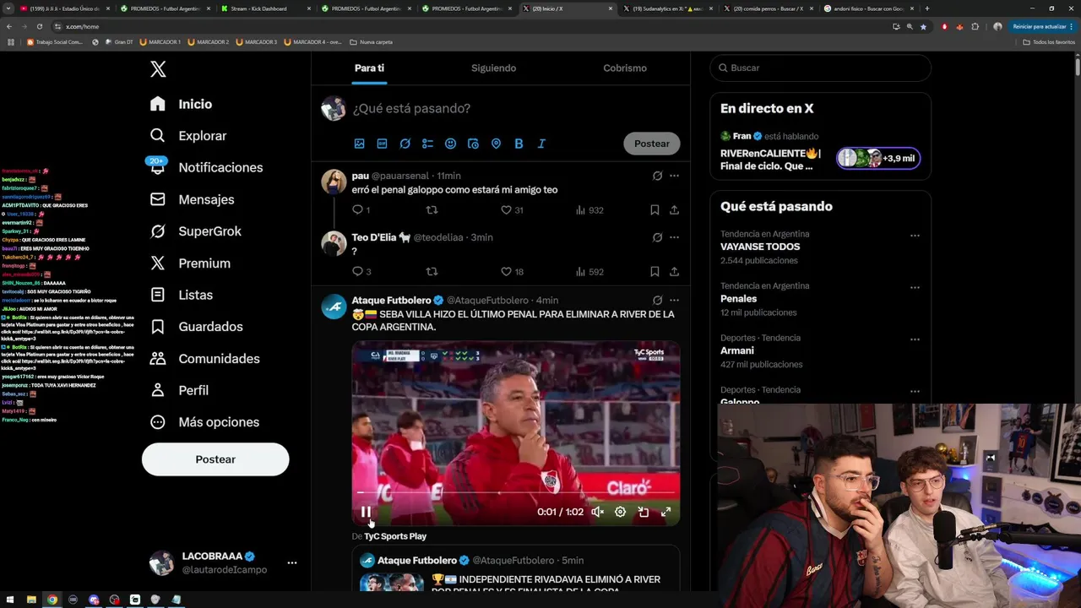Screen dimensions: 1081x608
Task: Like Teo D'Elia's post
Action: [512, 272]
